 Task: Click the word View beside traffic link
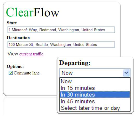point(13,54)
